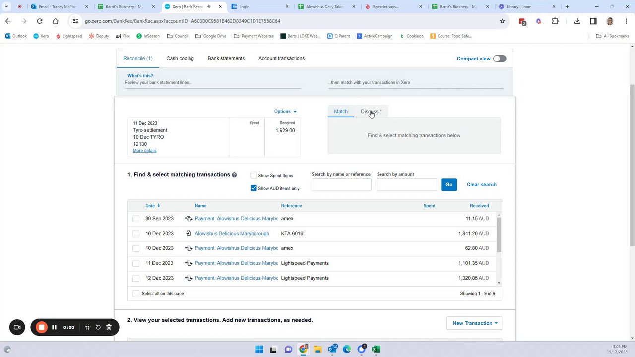Open the Windows Start menu
The width and height of the screenshot is (635, 357).
pyautogui.click(x=259, y=349)
